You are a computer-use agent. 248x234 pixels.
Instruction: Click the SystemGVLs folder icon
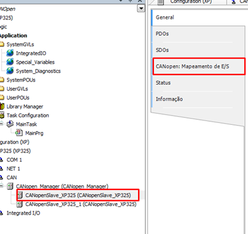click(2, 45)
